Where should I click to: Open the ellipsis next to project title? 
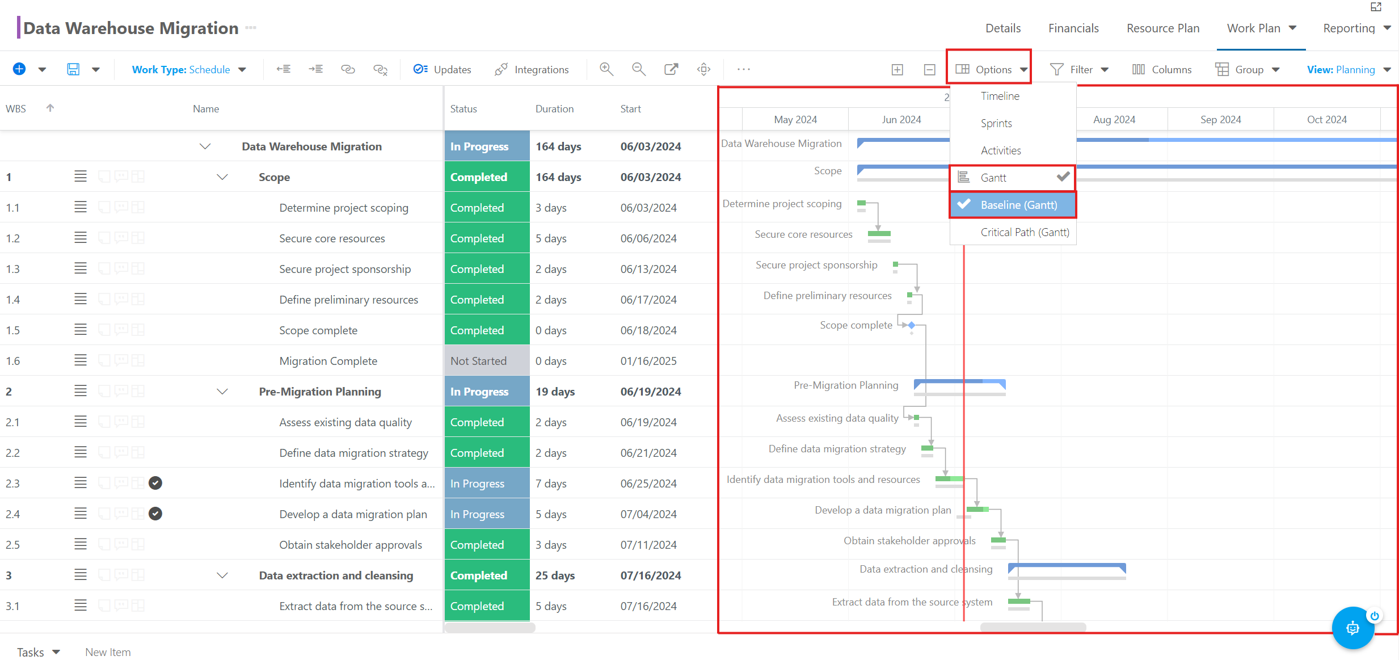coord(251,28)
